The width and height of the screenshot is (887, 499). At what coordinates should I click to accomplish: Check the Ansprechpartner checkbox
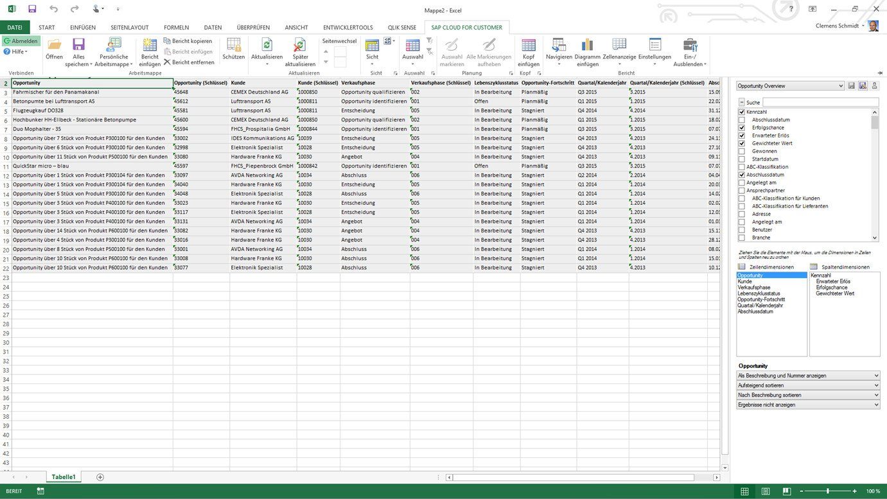click(x=742, y=191)
